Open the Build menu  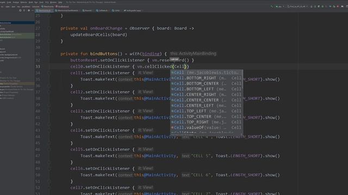30,2
